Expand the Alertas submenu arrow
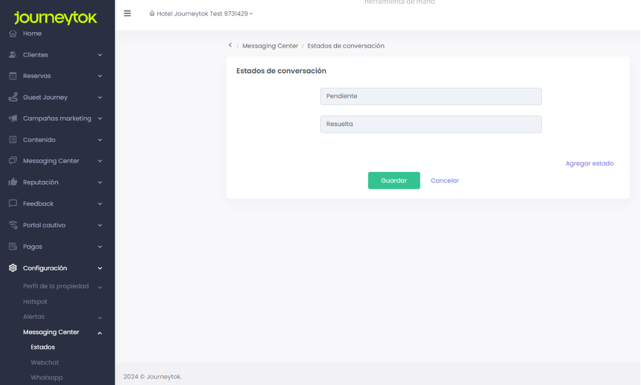This screenshot has width=641, height=385. (100, 317)
